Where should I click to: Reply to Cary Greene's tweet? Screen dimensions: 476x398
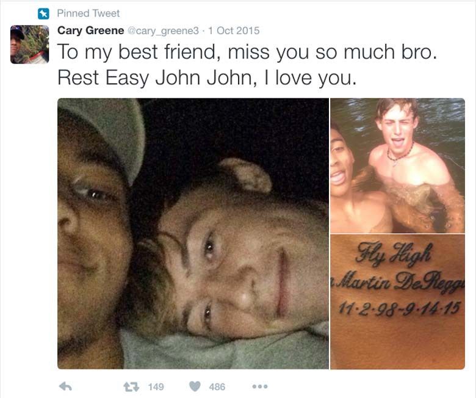tap(65, 386)
